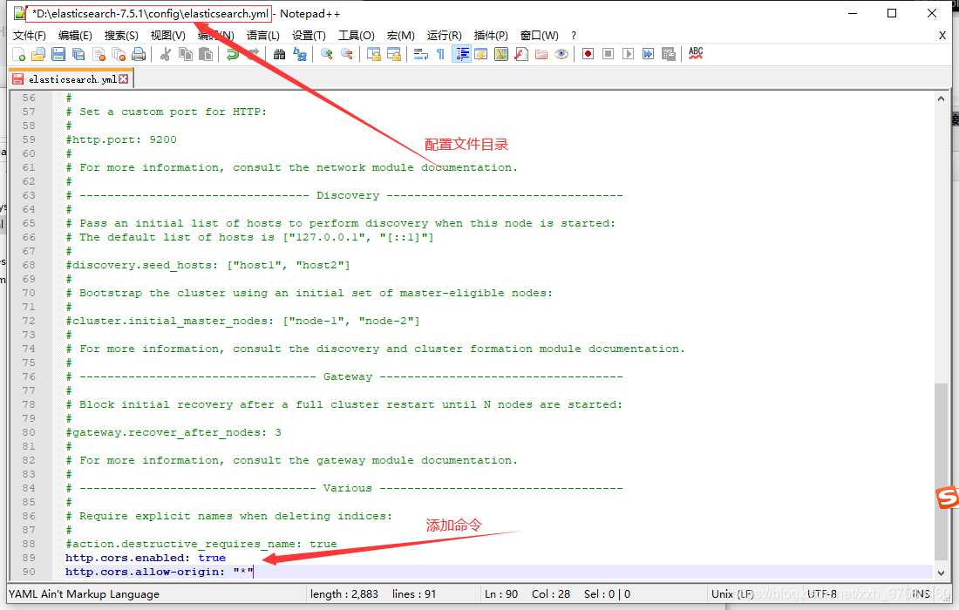The height and width of the screenshot is (610, 959).
Task: Save the current file using the floppy icon
Action: tap(58, 54)
